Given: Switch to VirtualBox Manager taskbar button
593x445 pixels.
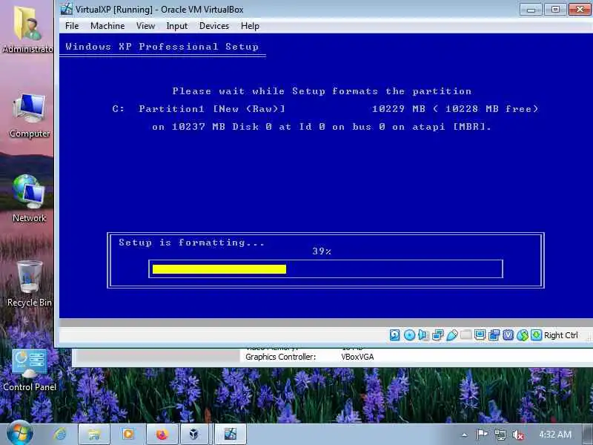Looking at the screenshot, I should [194, 434].
